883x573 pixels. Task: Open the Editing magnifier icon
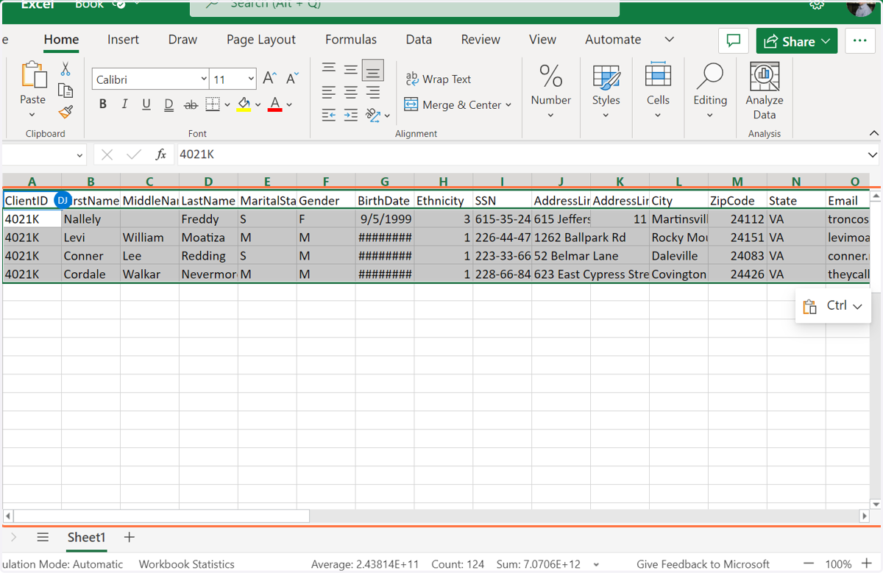click(710, 76)
